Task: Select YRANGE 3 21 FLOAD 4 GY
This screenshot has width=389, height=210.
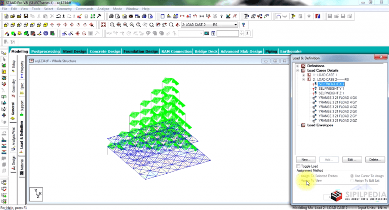Action: [x=338, y=102]
